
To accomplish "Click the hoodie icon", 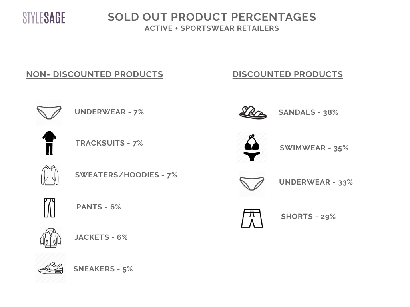I will coord(50,175).
